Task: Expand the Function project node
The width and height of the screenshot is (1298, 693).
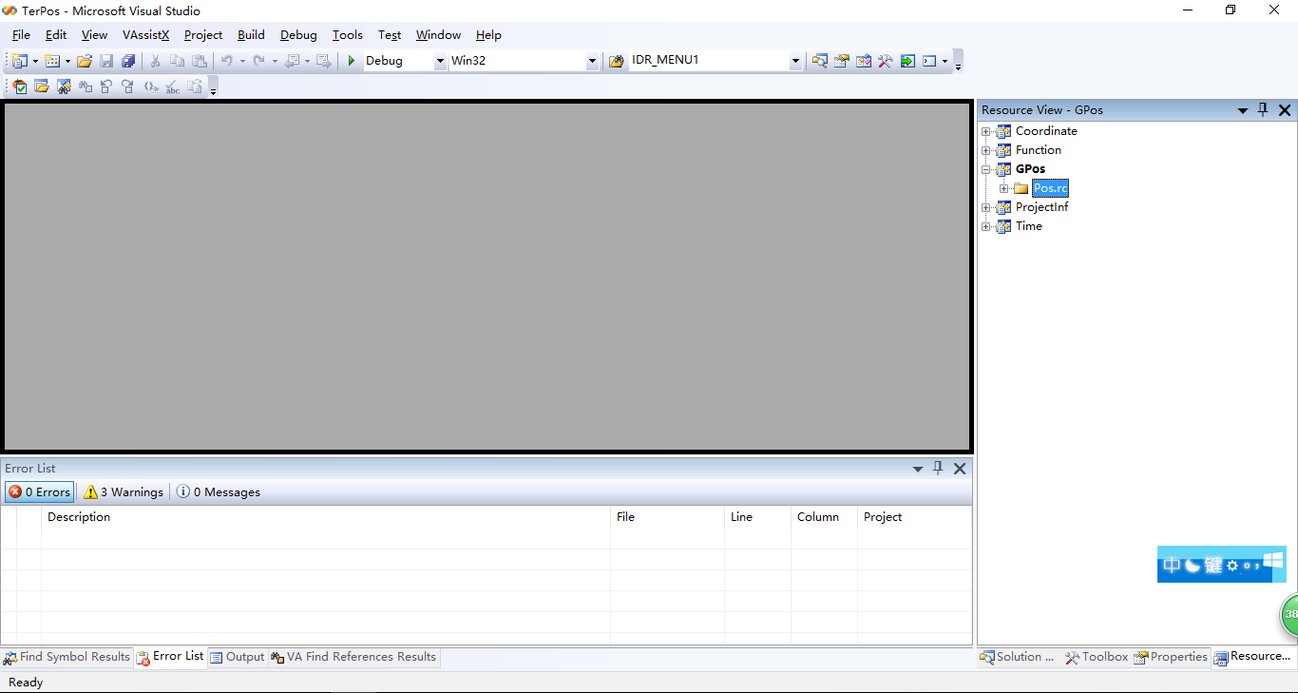Action: click(x=986, y=150)
